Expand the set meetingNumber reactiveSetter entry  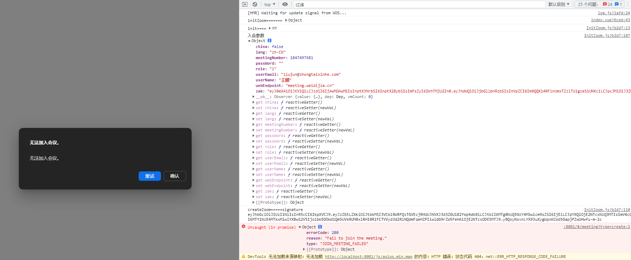[x=253, y=130]
